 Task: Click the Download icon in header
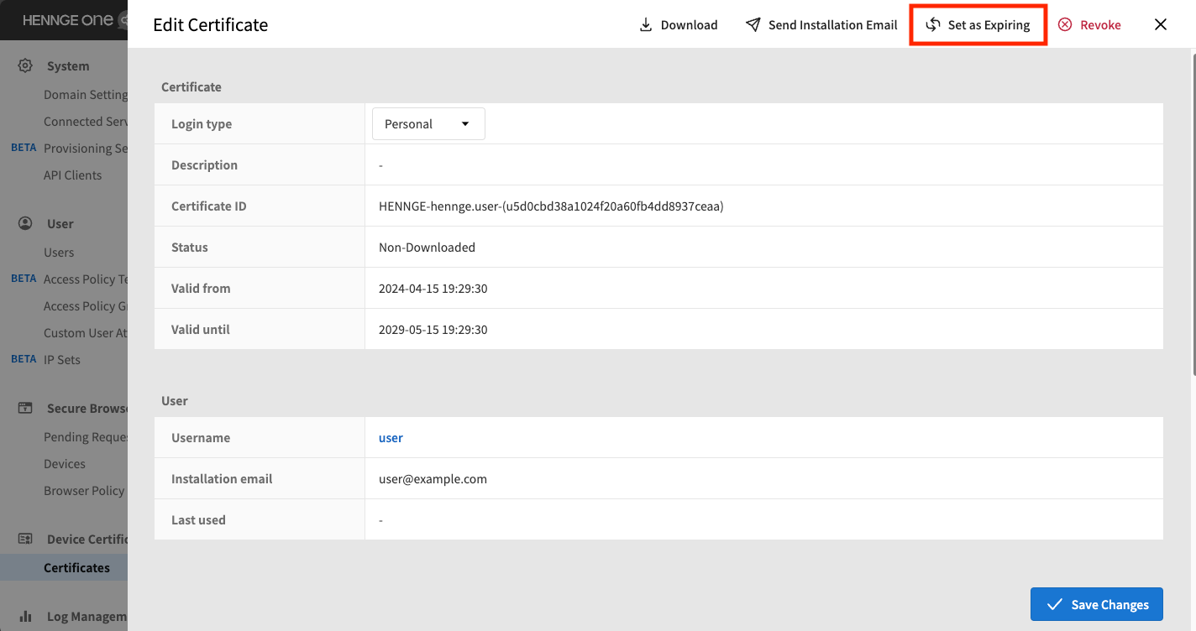click(646, 24)
